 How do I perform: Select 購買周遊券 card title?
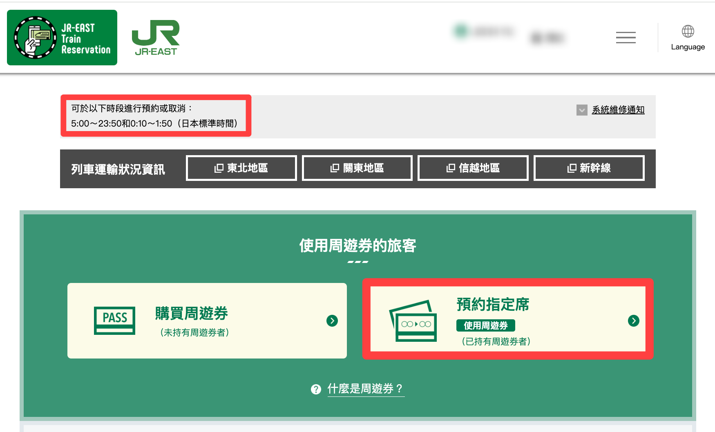(191, 313)
